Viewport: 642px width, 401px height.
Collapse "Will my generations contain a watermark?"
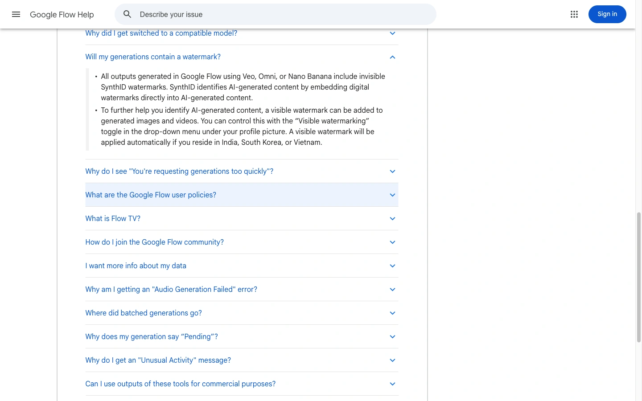coord(242,57)
